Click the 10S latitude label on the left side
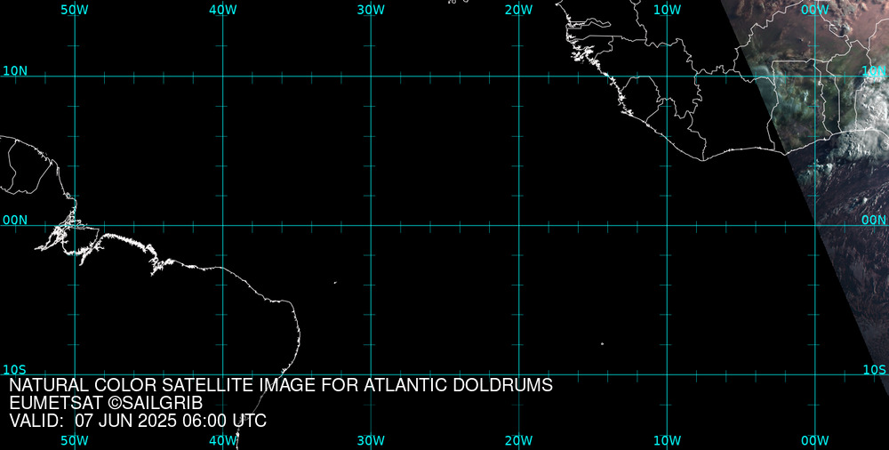Image resolution: width=889 pixels, height=450 pixels. [x=15, y=370]
